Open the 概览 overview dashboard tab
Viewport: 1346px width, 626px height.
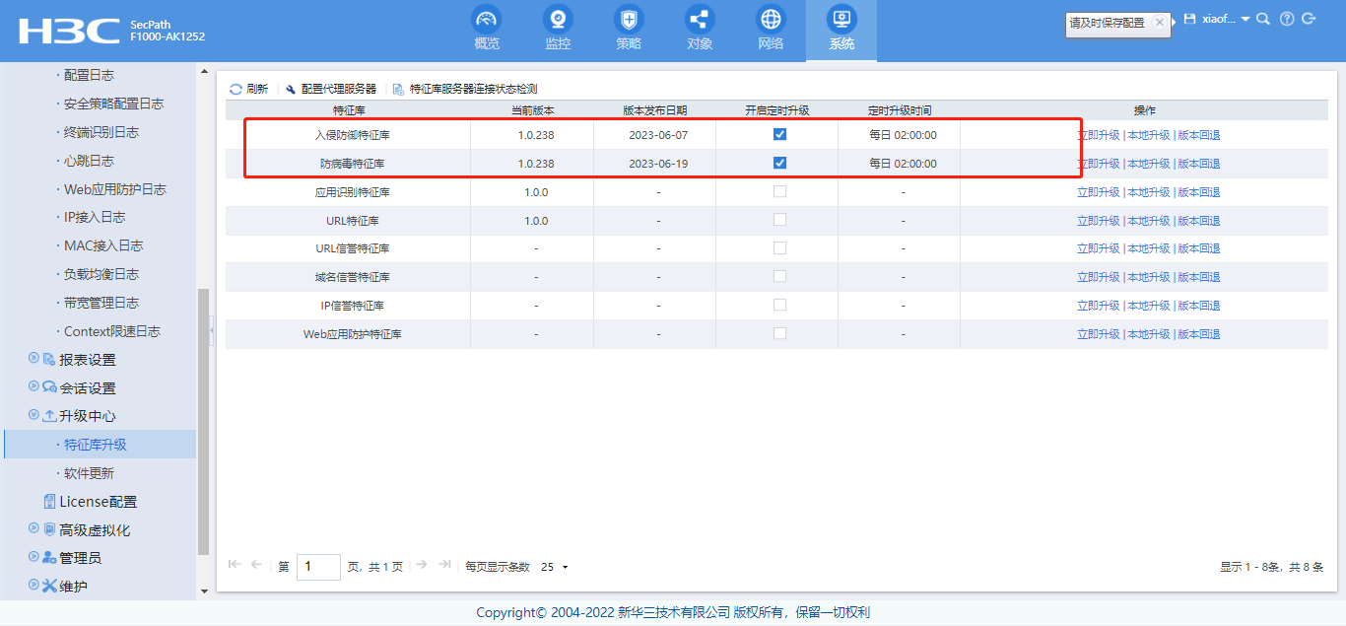coord(487,30)
